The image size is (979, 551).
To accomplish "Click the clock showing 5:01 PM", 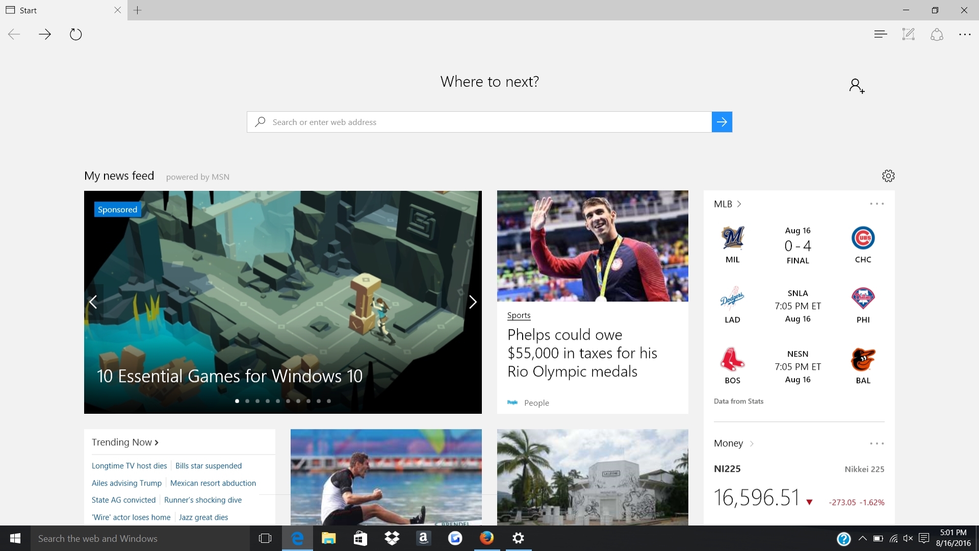I will pyautogui.click(x=953, y=533).
